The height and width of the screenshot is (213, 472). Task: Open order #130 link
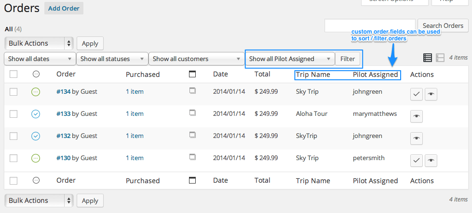[x=64, y=158]
